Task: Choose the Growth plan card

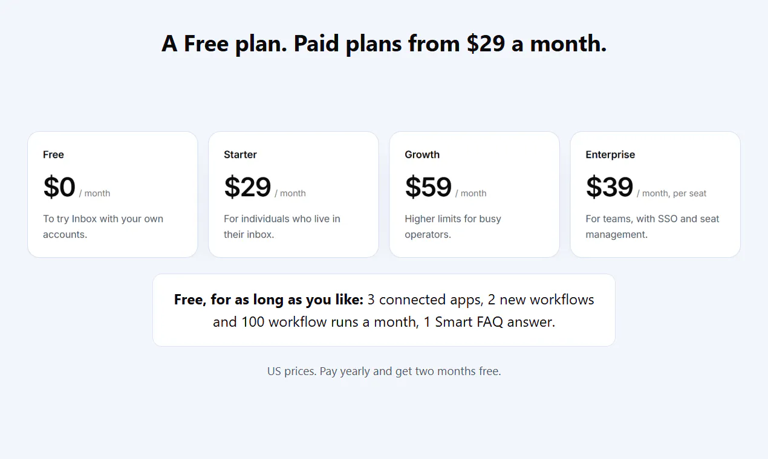Action: (474, 194)
